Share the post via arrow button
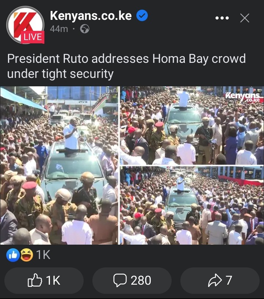This screenshot has width=264, height=299. coord(220,280)
